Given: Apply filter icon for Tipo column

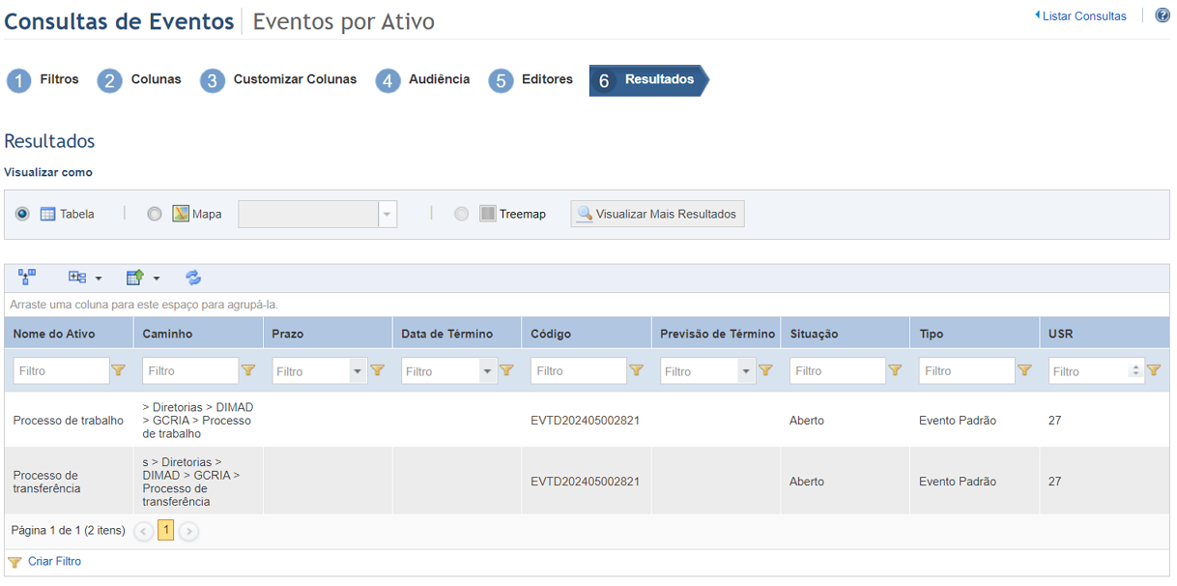Looking at the screenshot, I should [1025, 370].
